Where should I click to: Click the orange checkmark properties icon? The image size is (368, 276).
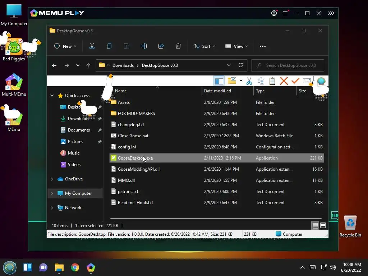(x=295, y=81)
